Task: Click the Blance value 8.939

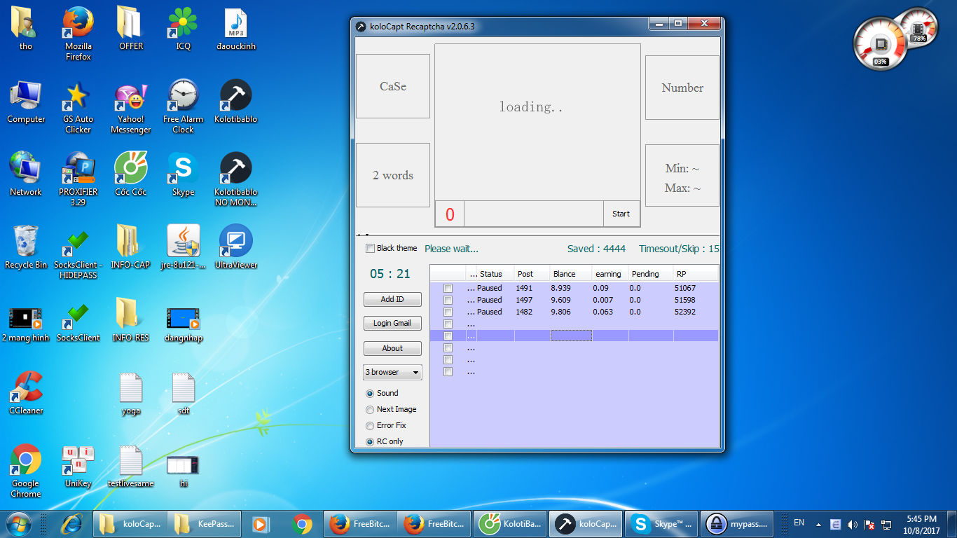Action: pyautogui.click(x=560, y=288)
